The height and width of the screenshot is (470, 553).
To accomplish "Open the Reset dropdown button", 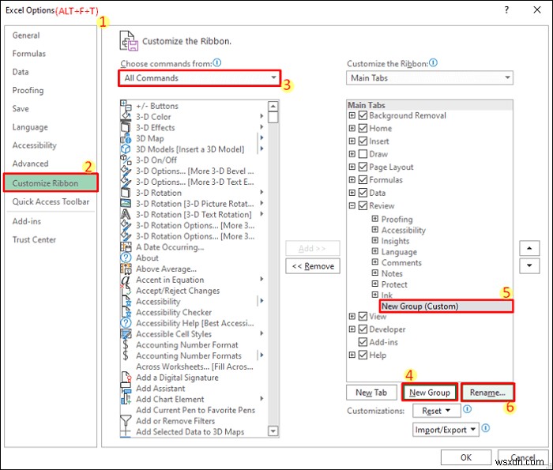I will 437,411.
